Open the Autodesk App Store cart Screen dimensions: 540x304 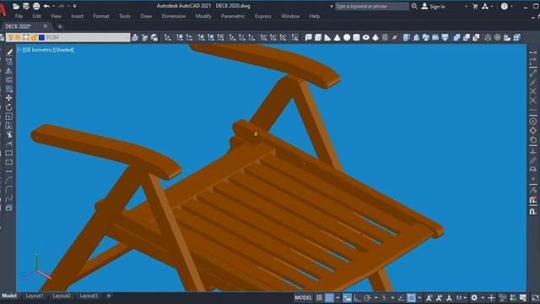point(475,6)
